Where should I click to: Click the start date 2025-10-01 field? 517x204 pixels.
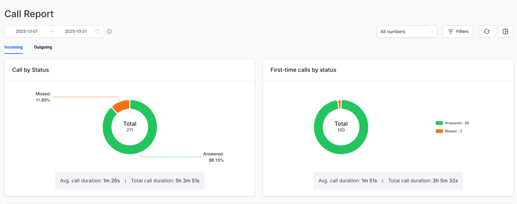[x=28, y=31]
